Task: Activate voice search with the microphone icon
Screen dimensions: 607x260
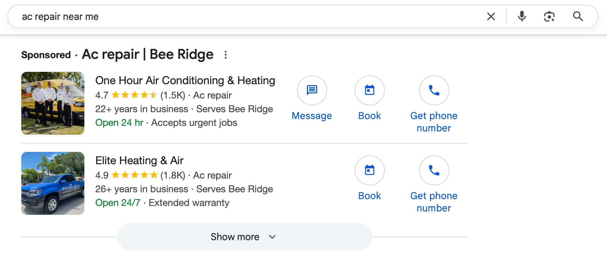Action: [522, 16]
